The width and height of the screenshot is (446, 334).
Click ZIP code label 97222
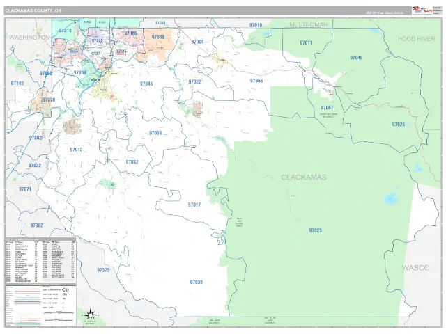click(x=97, y=41)
